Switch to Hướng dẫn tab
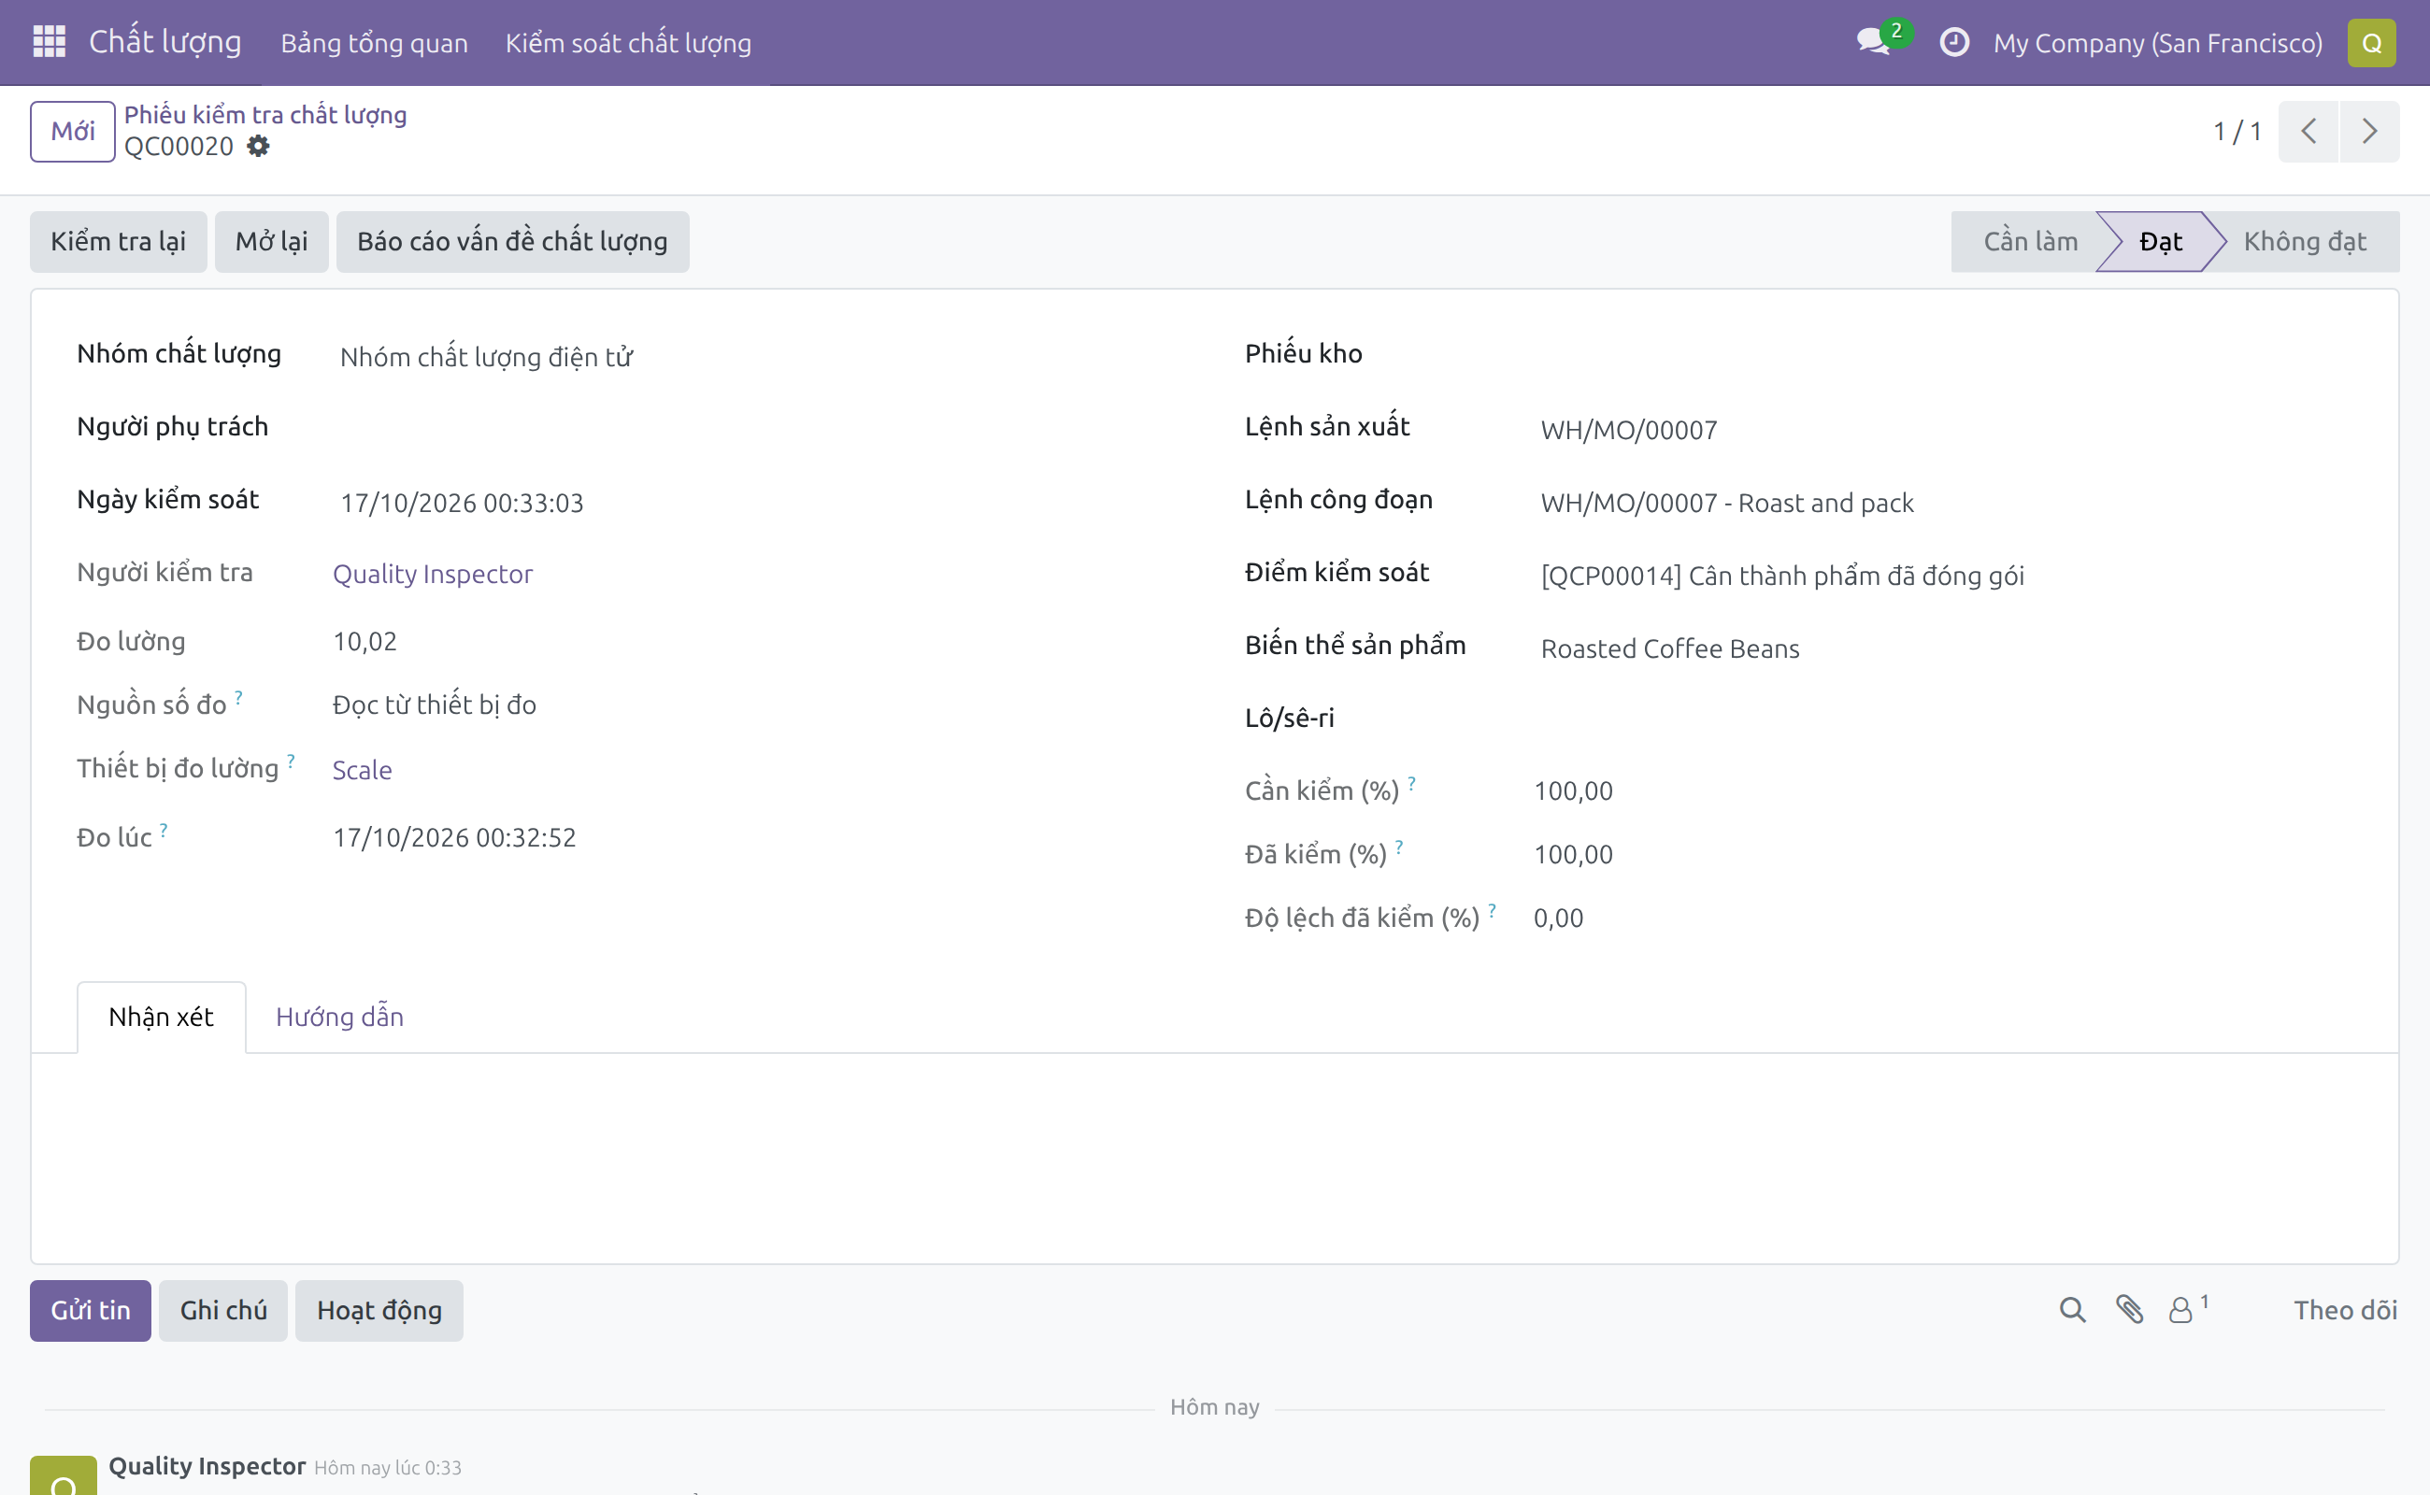This screenshot has width=2430, height=1495. click(339, 1017)
